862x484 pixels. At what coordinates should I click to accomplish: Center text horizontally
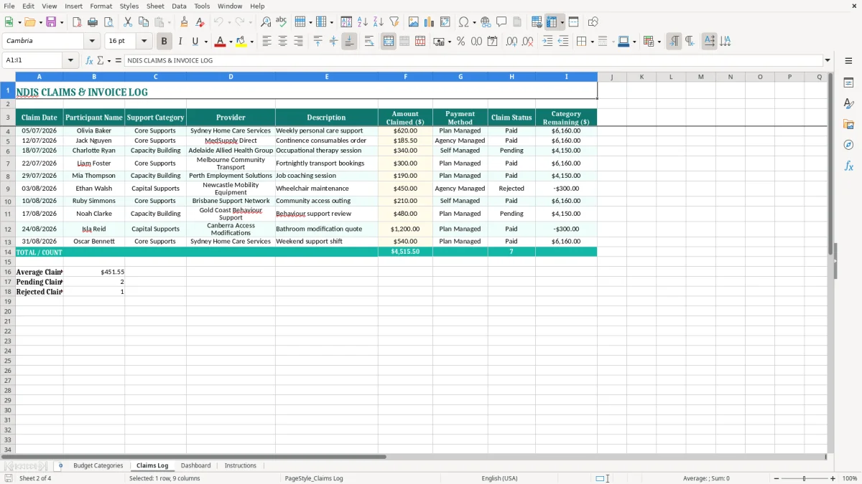282,42
